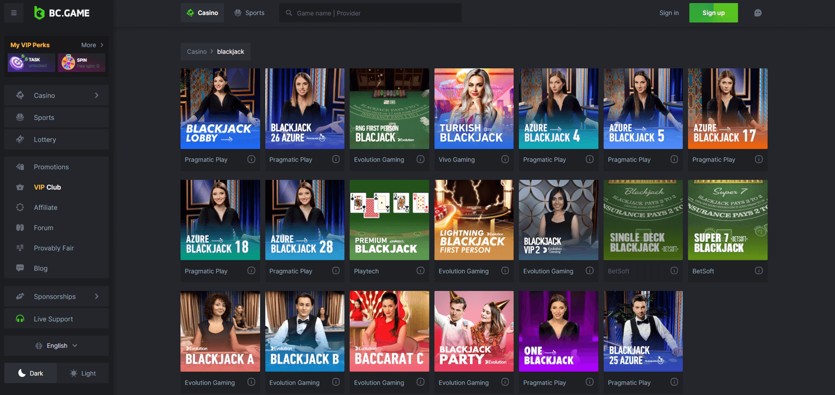Show info for Azure Blackjack 4

coord(590,159)
